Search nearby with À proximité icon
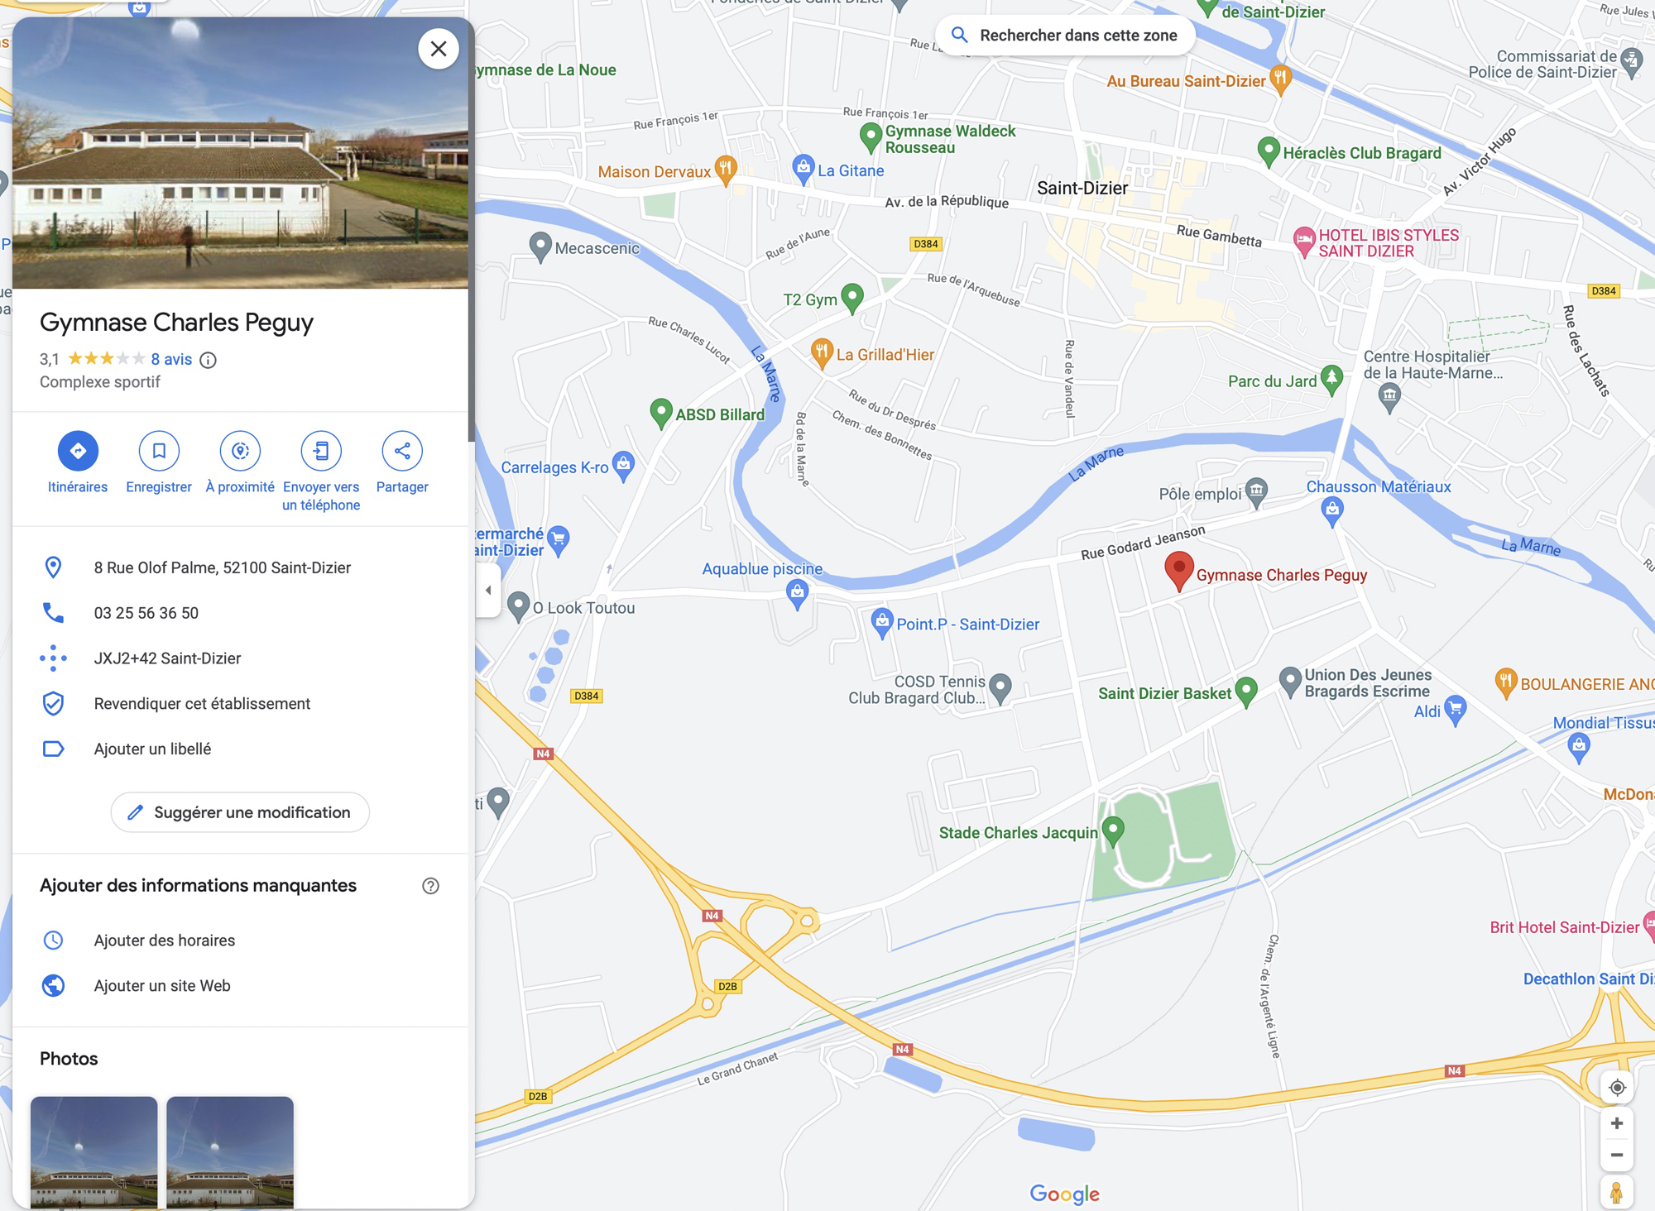1655x1211 pixels. coord(240,451)
